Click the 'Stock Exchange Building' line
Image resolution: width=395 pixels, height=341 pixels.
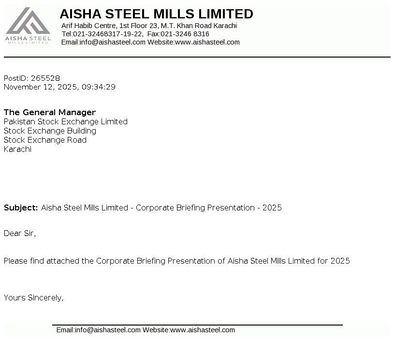(x=50, y=131)
